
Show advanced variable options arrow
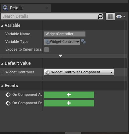(61, 56)
